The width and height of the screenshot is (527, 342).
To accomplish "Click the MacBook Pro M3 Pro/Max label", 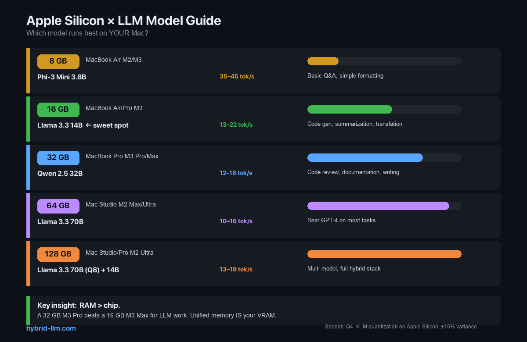I will (122, 157).
